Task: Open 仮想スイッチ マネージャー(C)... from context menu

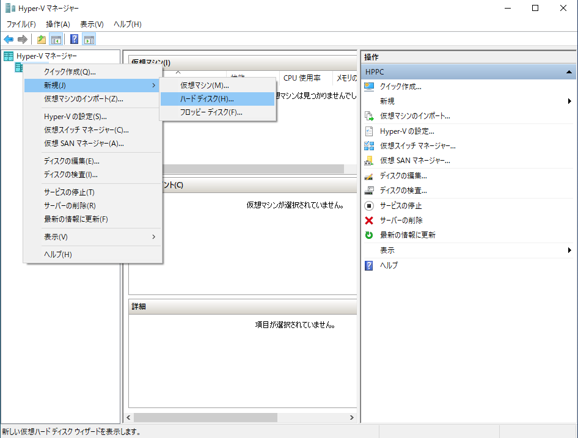Action: (x=92, y=130)
